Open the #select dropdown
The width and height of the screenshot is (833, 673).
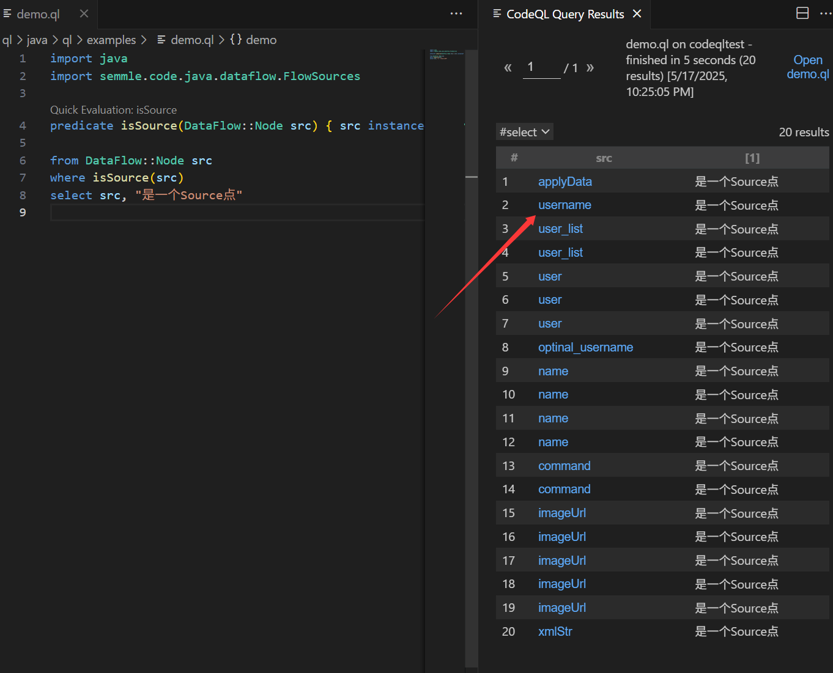pyautogui.click(x=524, y=131)
